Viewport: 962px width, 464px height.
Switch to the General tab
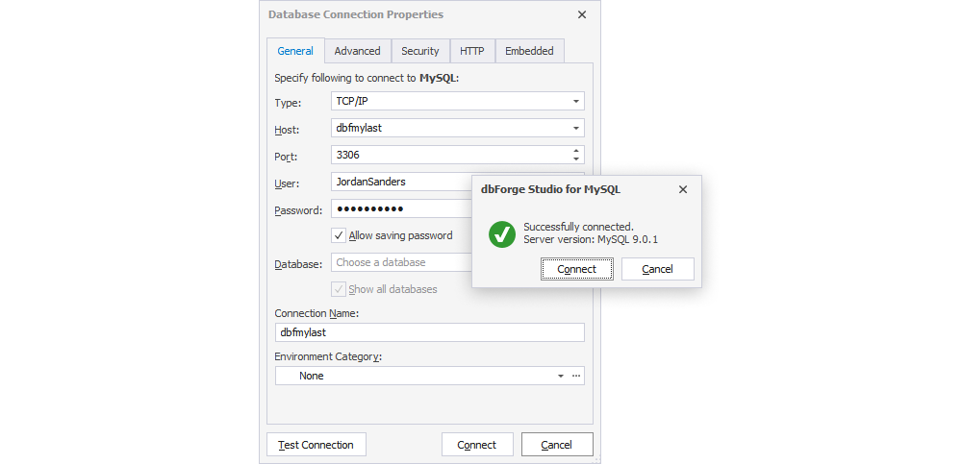pos(295,51)
